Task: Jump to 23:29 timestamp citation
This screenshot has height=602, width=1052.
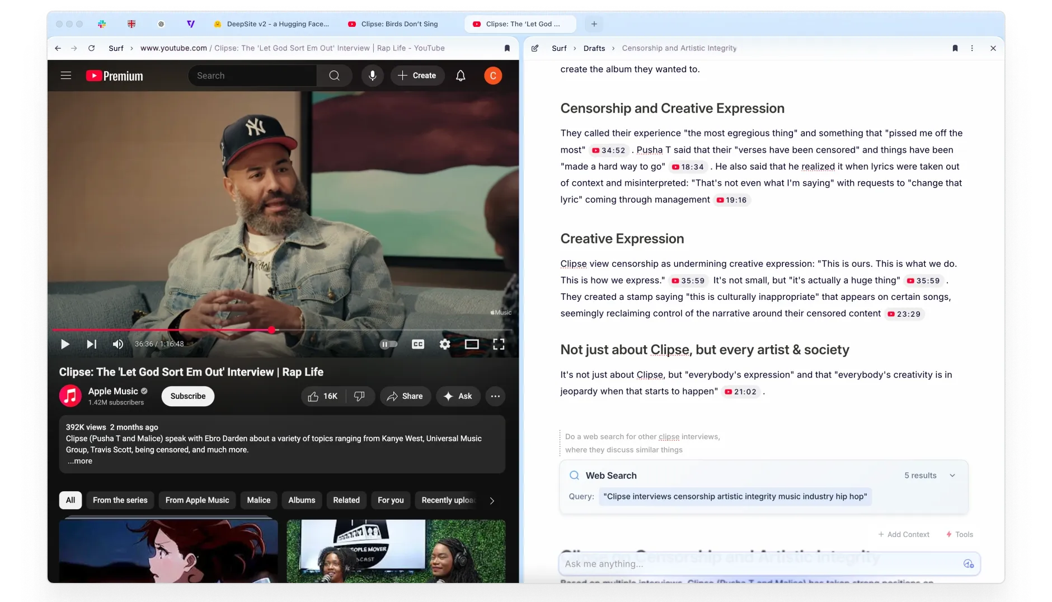Action: pyautogui.click(x=904, y=314)
